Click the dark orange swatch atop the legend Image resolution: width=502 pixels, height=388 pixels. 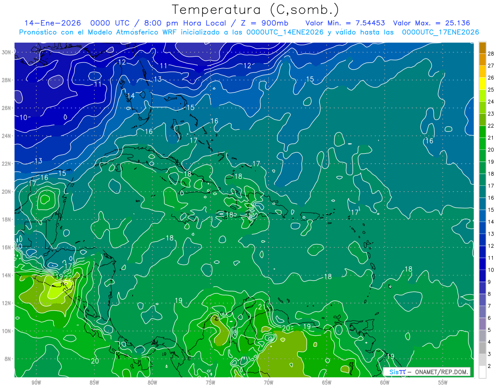click(482, 48)
